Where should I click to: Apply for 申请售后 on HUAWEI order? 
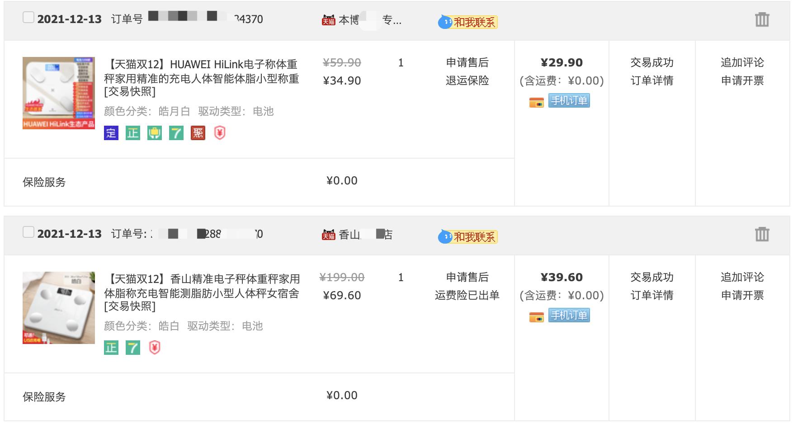467,62
